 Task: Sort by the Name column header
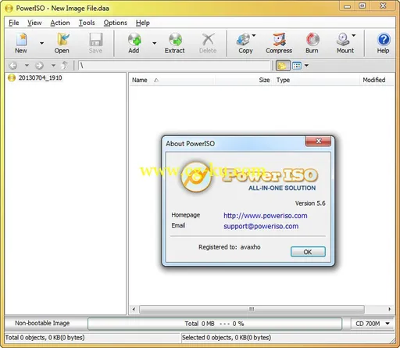(x=172, y=80)
